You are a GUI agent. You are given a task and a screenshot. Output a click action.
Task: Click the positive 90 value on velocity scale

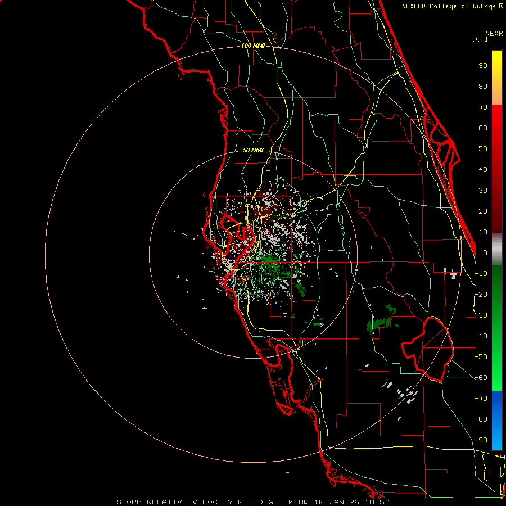(x=483, y=66)
